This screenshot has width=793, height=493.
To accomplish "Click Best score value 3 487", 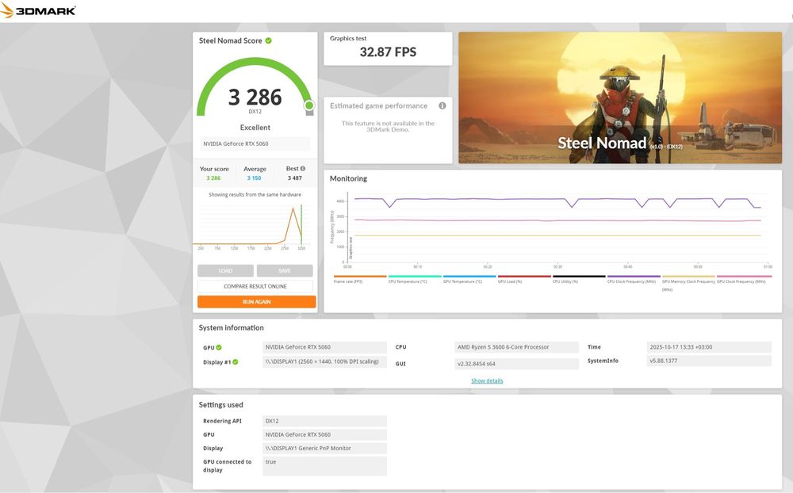I will [x=295, y=178].
